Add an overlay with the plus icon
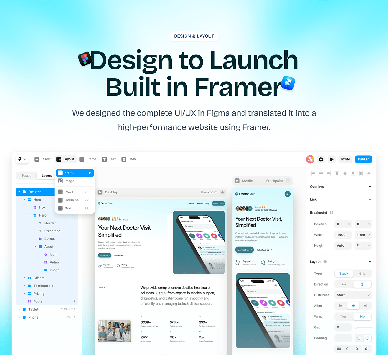The height and width of the screenshot is (355, 388). 370,187
